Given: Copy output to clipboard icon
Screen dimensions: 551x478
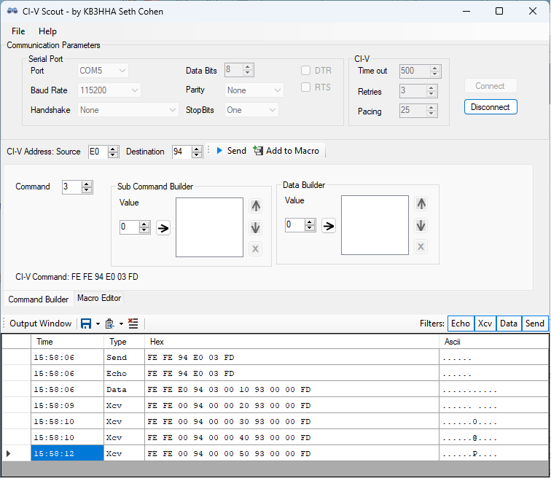Looking at the screenshot, I should 109,324.
